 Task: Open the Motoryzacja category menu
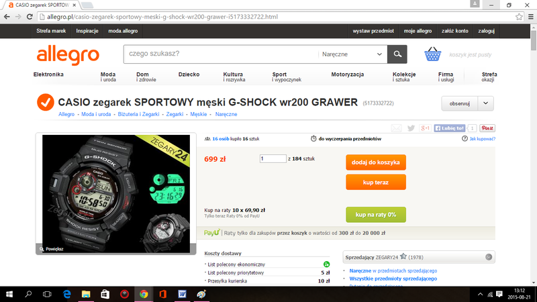point(347,74)
